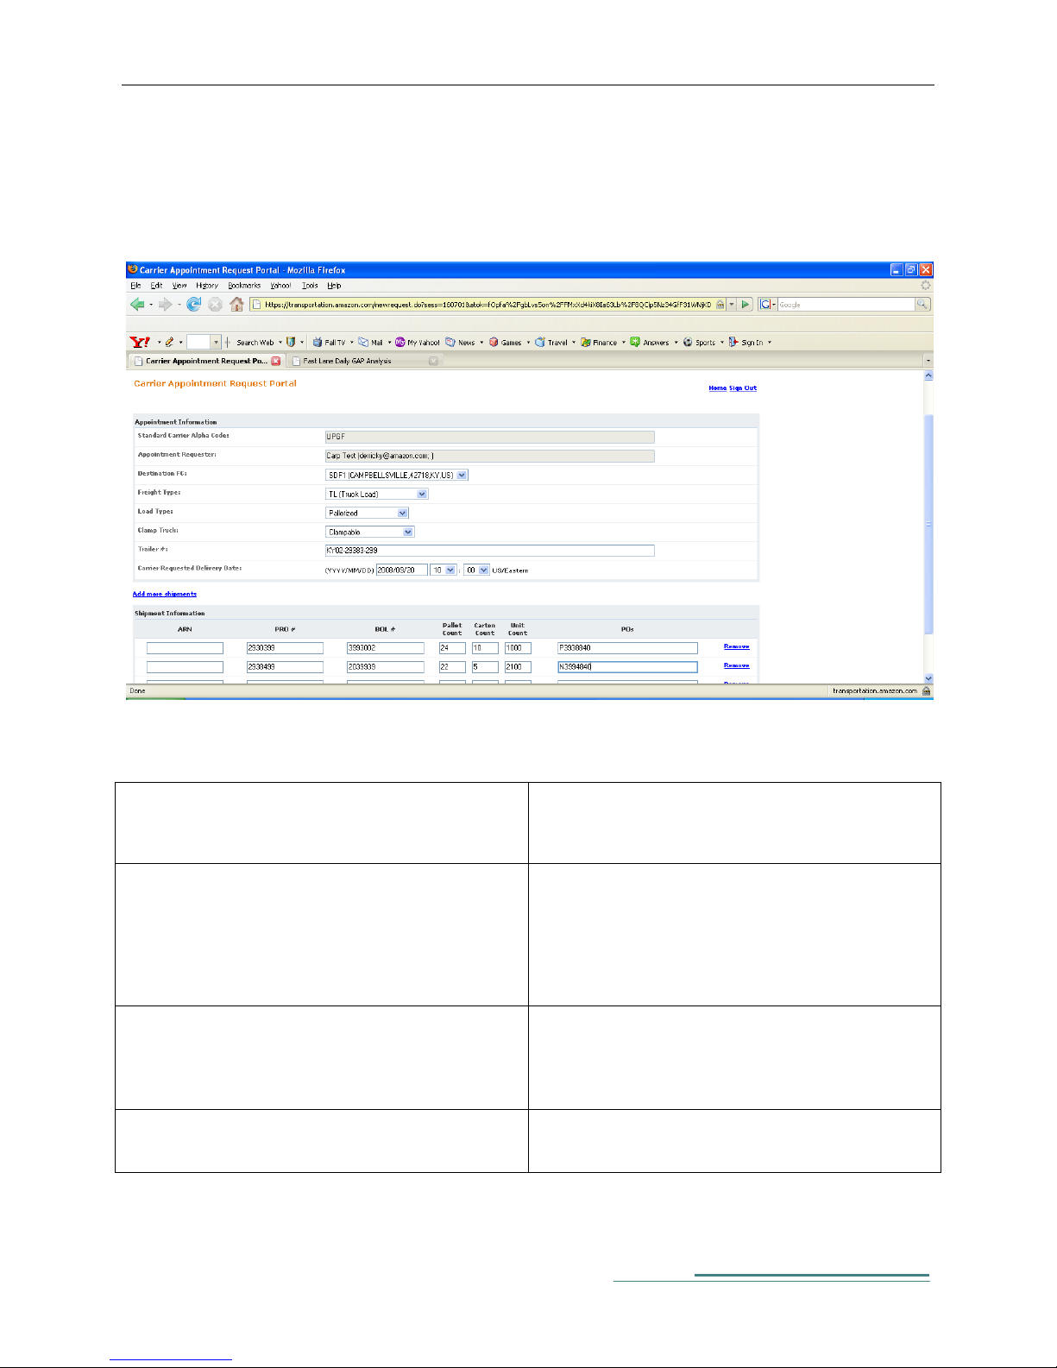Go to the browser Home icon
This screenshot has height=1368, width=1057.
(x=236, y=304)
